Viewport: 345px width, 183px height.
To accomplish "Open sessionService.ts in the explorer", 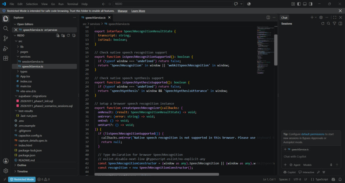I will tap(33, 62).
